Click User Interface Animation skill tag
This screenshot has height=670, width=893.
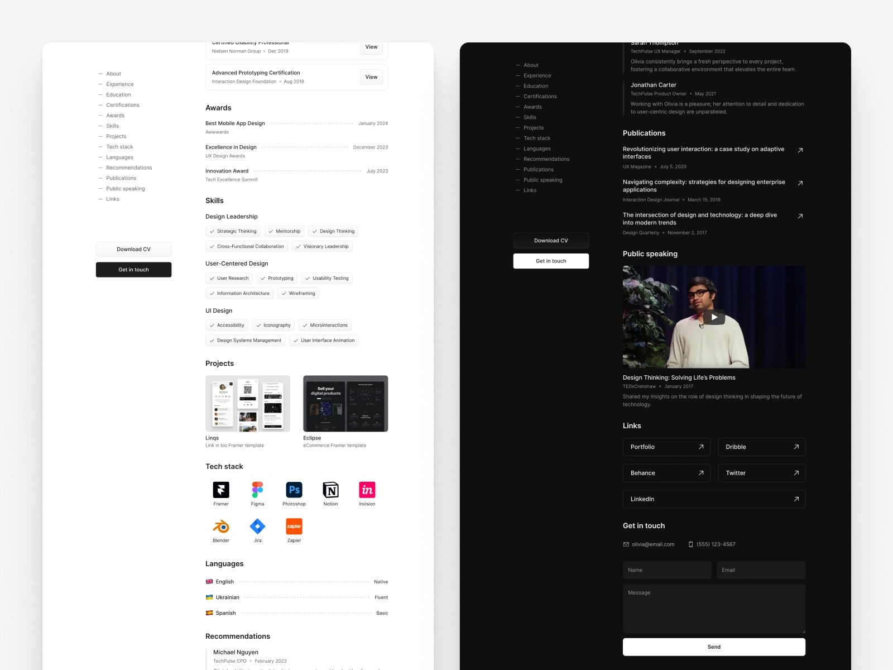[x=324, y=340]
